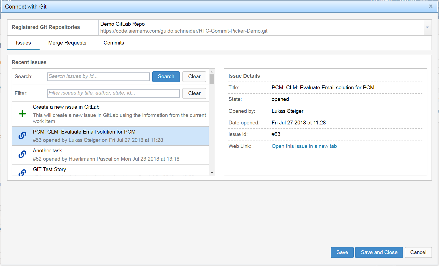The height and width of the screenshot is (266, 439).
Task: Switch to the Issues tab
Action: pyautogui.click(x=23, y=43)
